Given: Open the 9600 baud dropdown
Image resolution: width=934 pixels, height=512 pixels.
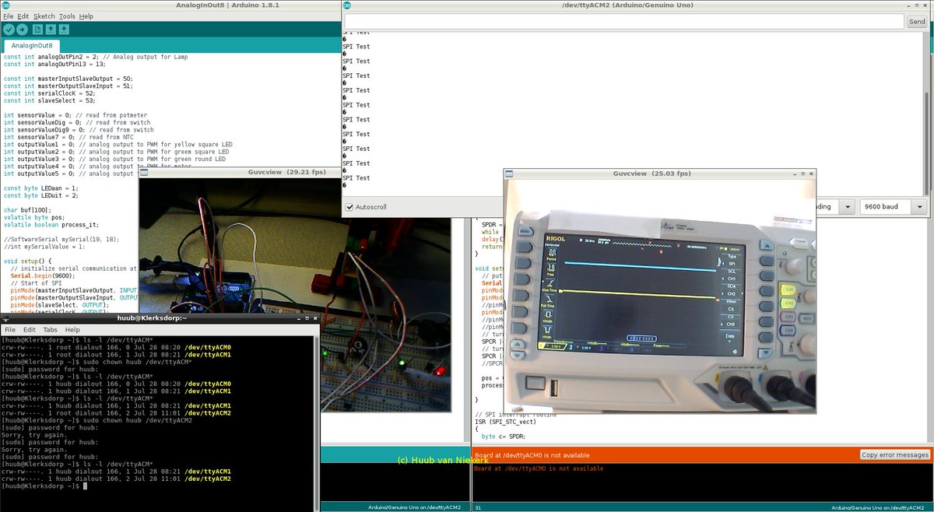Looking at the screenshot, I should (894, 207).
